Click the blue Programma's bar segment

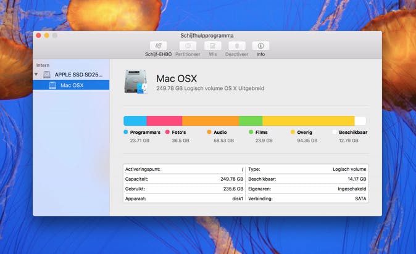pyautogui.click(x=135, y=121)
